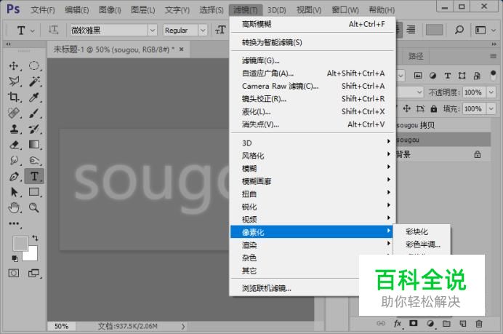
Task: Expand the 3D filter submenu
Action: pyautogui.click(x=312, y=143)
